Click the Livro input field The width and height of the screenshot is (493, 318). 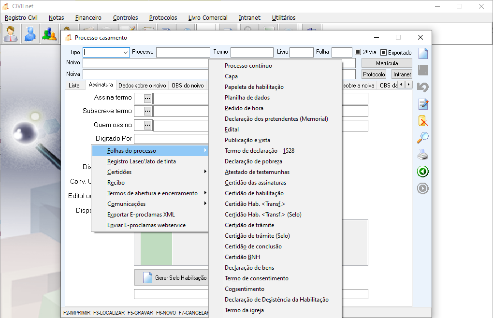pyautogui.click(x=302, y=53)
